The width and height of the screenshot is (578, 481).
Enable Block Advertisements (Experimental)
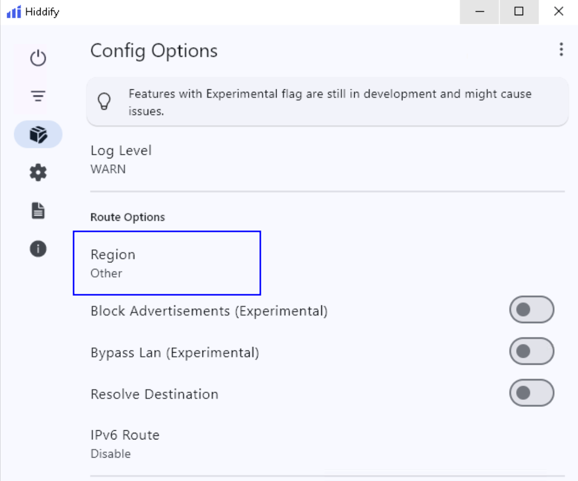[531, 310]
